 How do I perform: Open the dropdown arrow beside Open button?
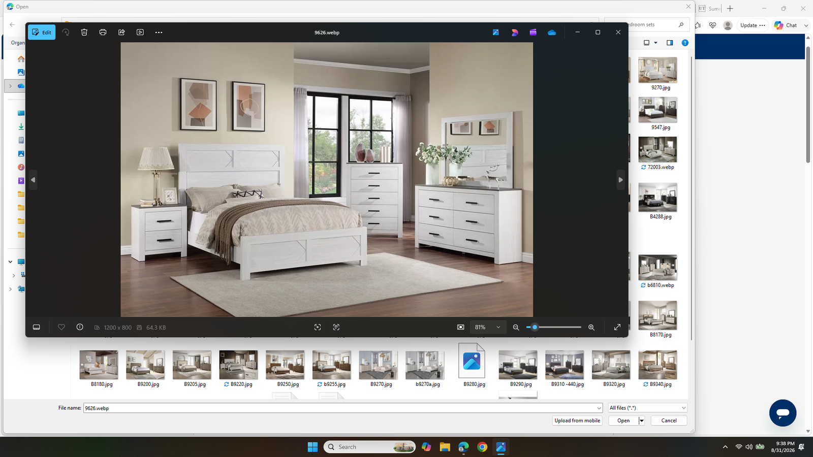tap(642, 420)
